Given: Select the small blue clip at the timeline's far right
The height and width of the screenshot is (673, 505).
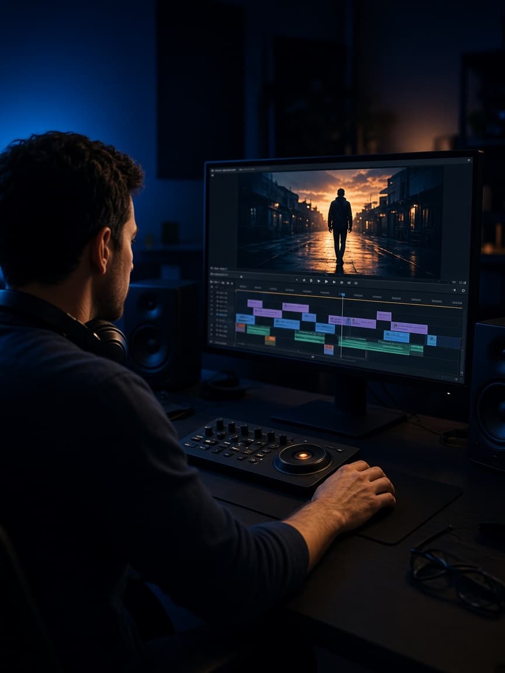Looking at the screenshot, I should [431, 341].
